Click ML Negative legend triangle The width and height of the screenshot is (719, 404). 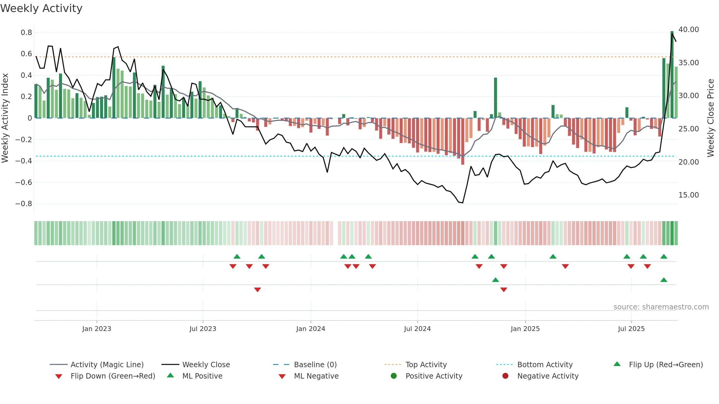[x=282, y=376]
